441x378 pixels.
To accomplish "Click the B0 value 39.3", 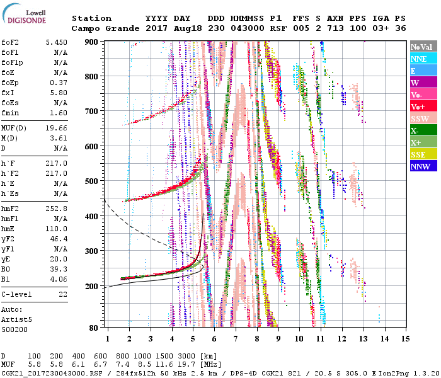I will (59, 270).
